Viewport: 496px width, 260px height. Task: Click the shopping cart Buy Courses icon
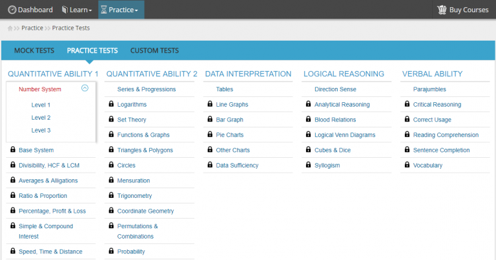coord(442,10)
